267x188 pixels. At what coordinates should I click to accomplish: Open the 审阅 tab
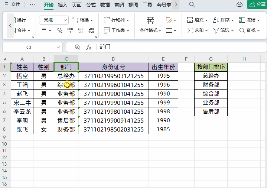pyautogui.click(x=119, y=5)
